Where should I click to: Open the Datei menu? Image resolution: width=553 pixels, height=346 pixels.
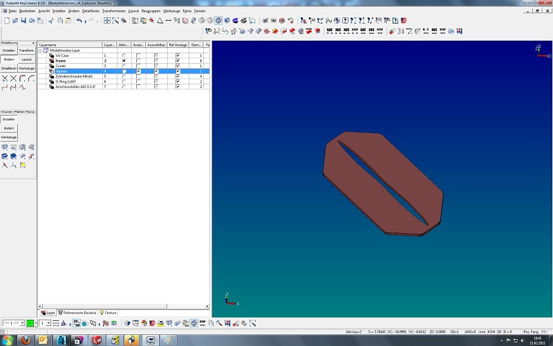(12, 11)
